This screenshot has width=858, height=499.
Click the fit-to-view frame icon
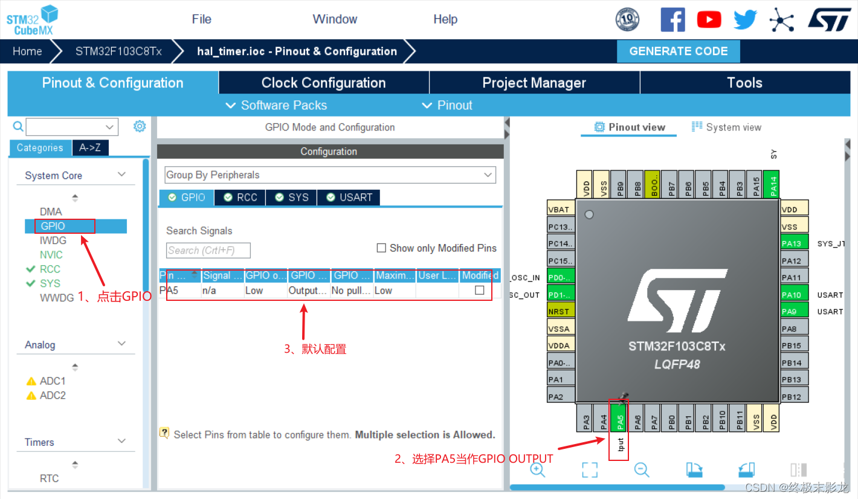coord(590,469)
